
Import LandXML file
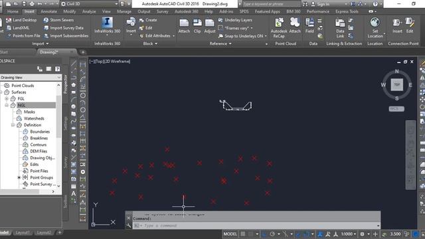pyautogui.click(x=18, y=28)
